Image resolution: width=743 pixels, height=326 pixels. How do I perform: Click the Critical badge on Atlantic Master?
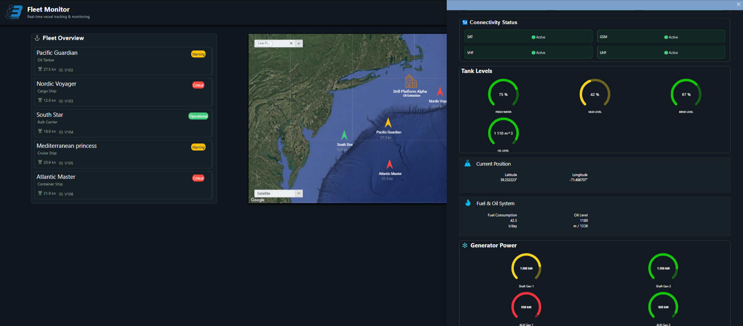[198, 178]
